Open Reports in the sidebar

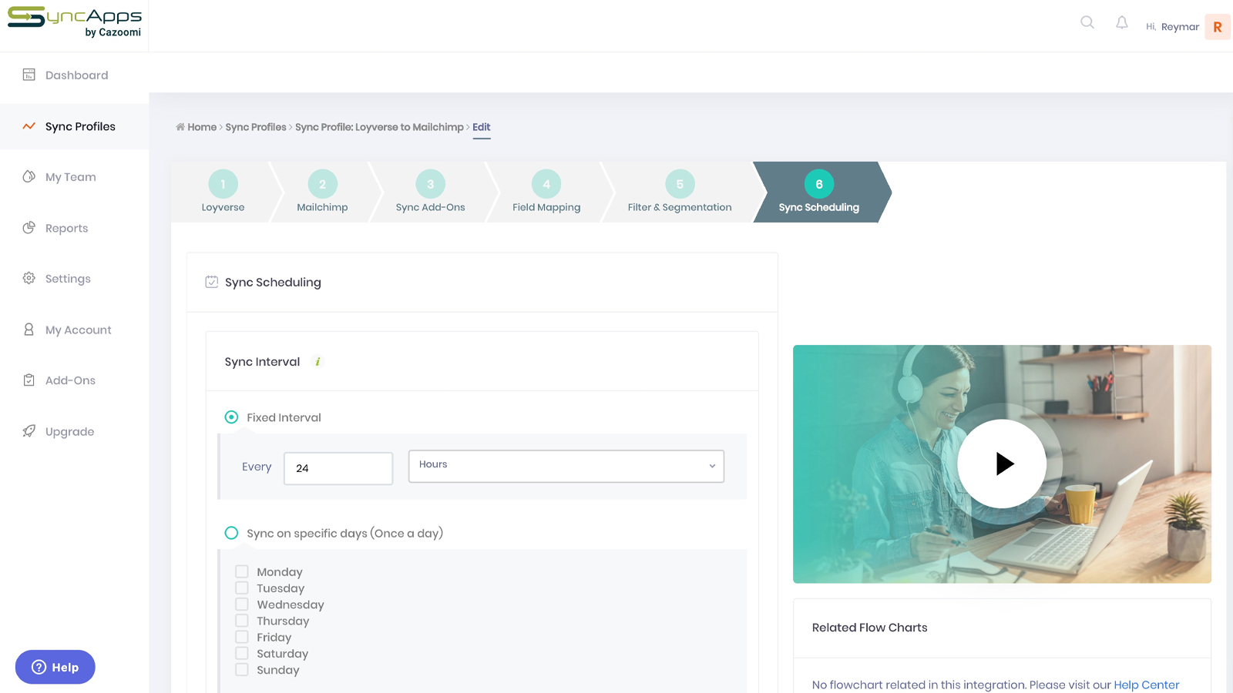pos(66,229)
